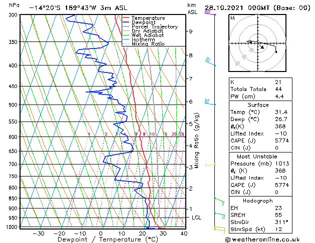The width and height of the screenshot is (315, 243).
Task: Click the blue wind barb at 400 hPa
Action: 210,62
